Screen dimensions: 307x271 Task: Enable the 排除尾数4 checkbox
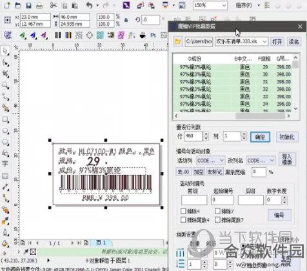[183, 220]
